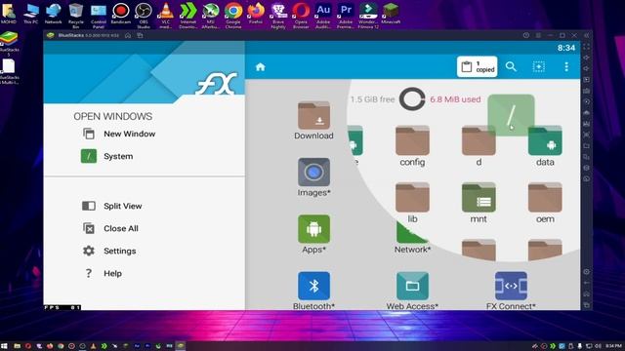The height and width of the screenshot is (351, 625).
Task: Click BlueStacks help icon in title bar
Action: 526,35
